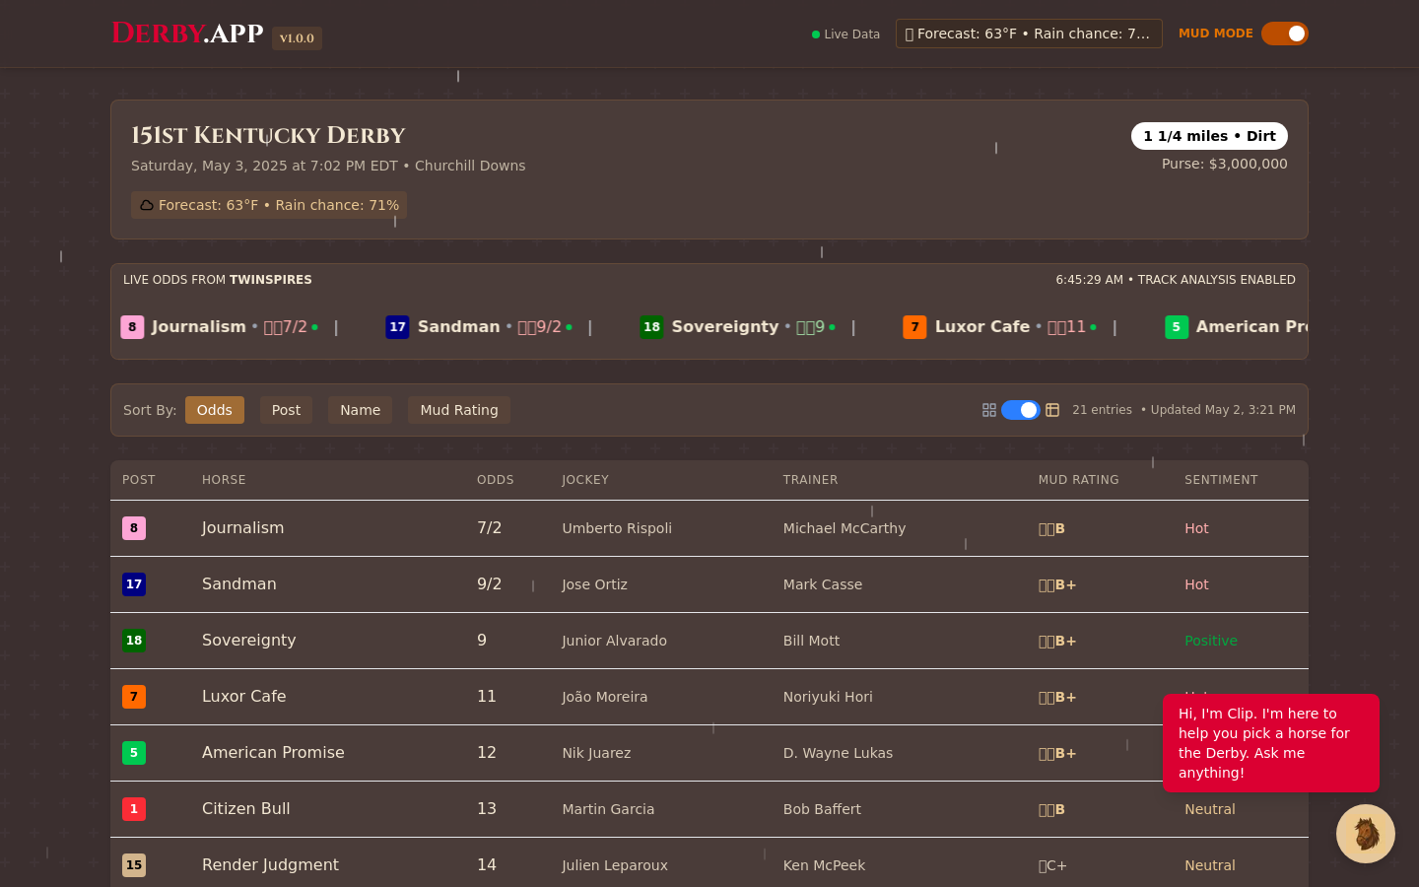Click Journalism's Hot sentiment

(1196, 528)
